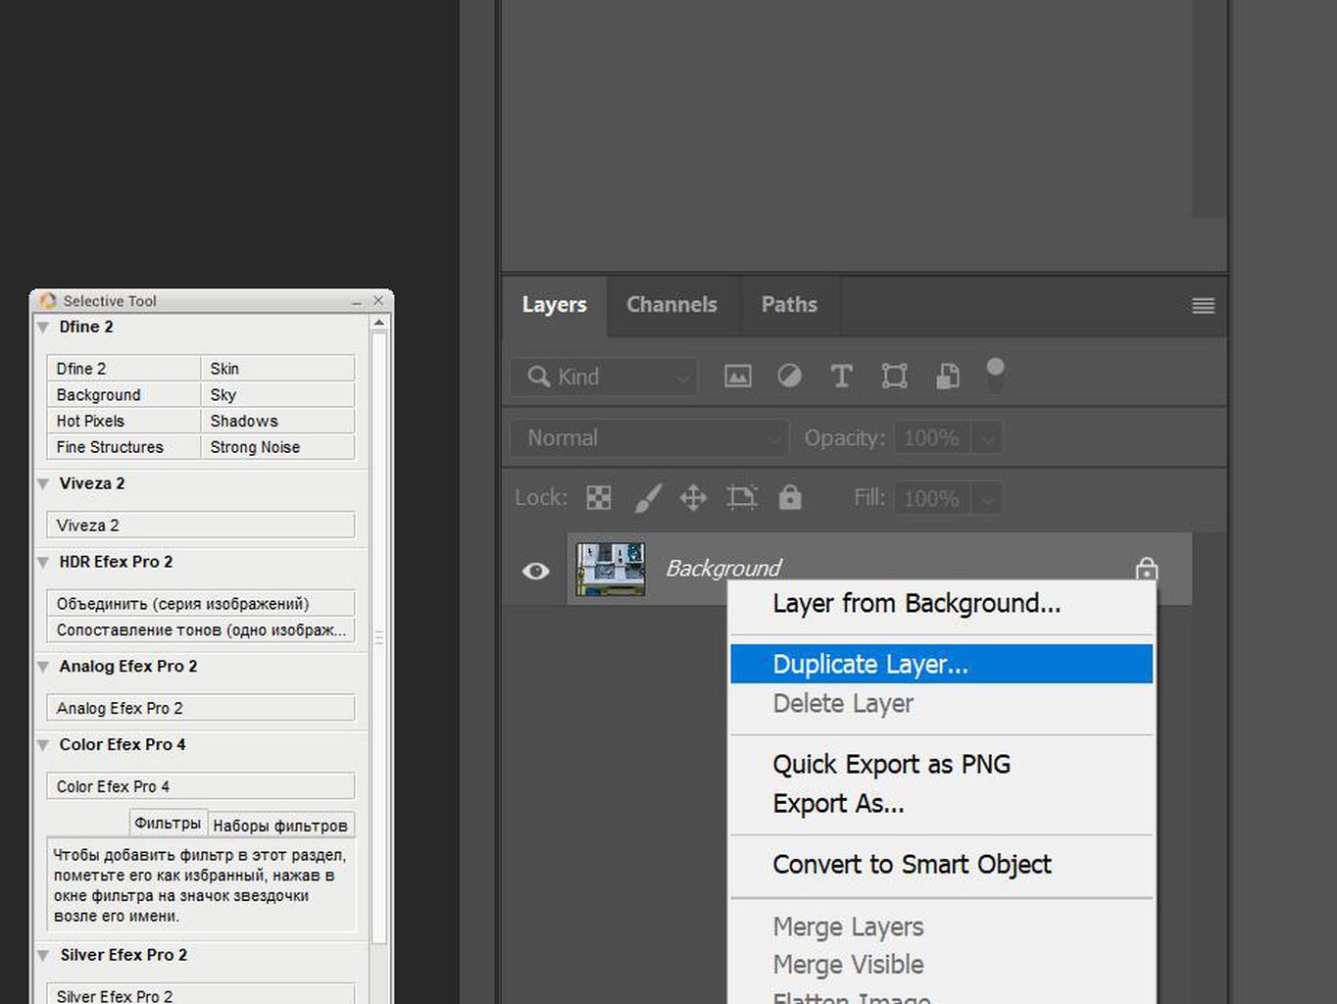The height and width of the screenshot is (1004, 1337).
Task: Click the shape layer filter icon
Action: (x=894, y=376)
